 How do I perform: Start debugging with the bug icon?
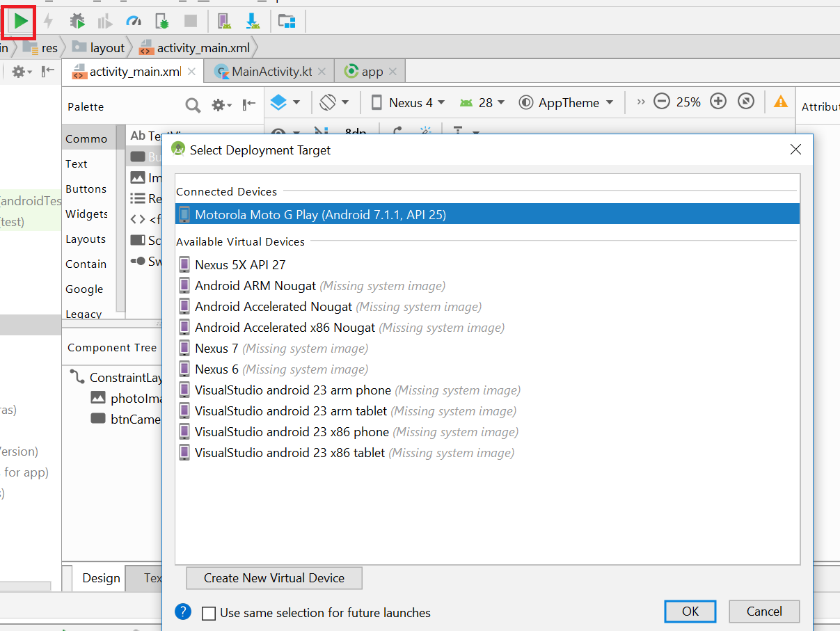[x=77, y=22]
